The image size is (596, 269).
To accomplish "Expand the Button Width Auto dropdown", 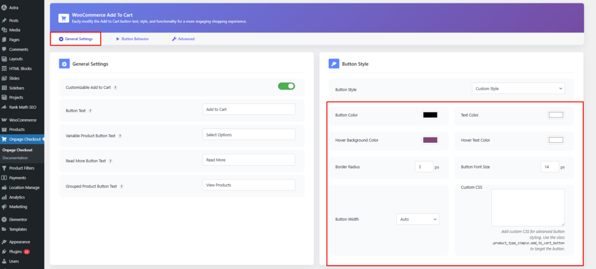I will 417,219.
